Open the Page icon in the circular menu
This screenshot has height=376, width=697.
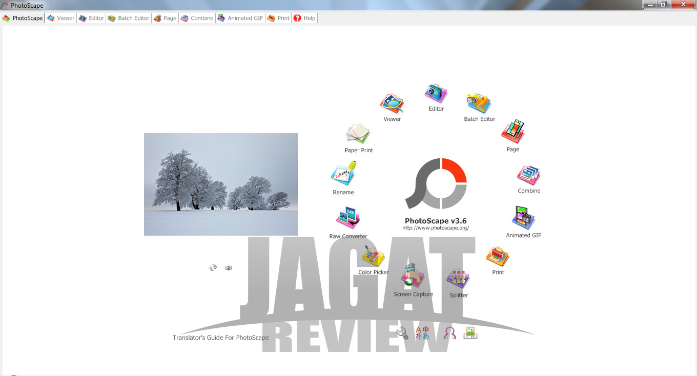pos(512,133)
